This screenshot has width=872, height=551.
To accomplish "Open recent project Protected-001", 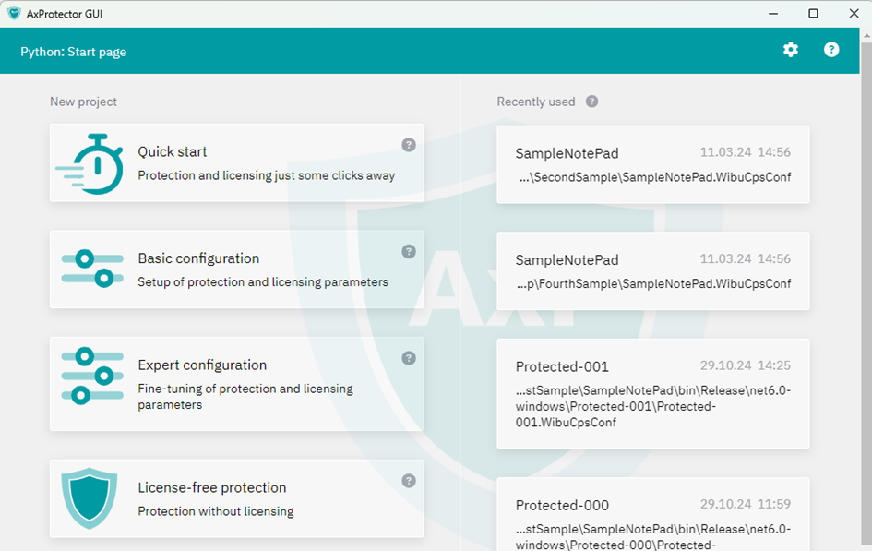I will click(x=652, y=393).
